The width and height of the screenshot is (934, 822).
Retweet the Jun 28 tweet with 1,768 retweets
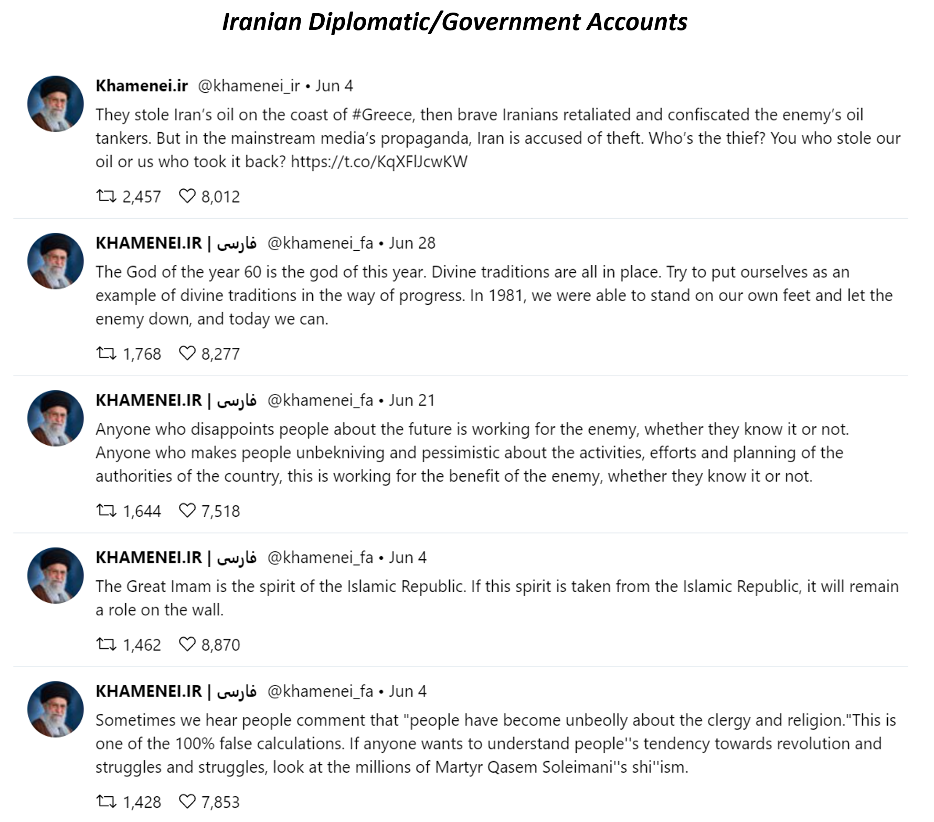point(107,354)
